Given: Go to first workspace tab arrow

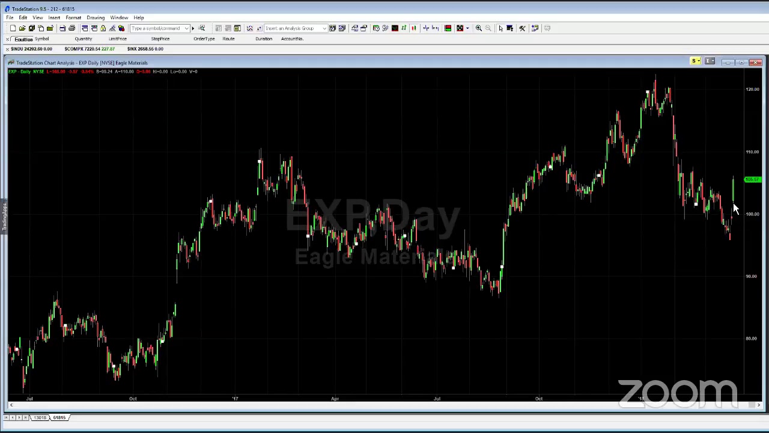Looking at the screenshot, I should point(7,417).
